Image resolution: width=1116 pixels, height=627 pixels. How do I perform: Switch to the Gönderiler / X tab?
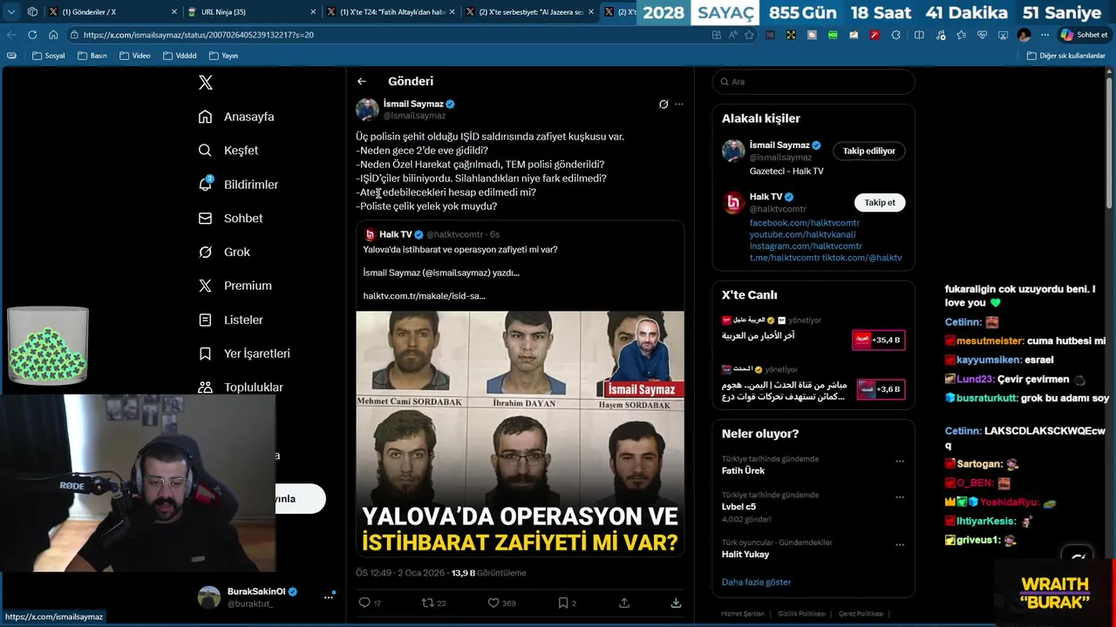111,12
